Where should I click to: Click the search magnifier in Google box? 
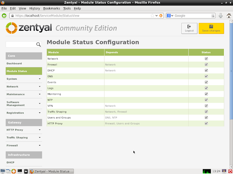pyautogui.click(x=213, y=16)
